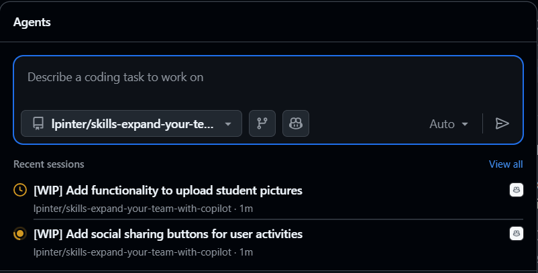Click the Copilot badge on upload student pictures row
This screenshot has height=273, width=538.
(516, 190)
